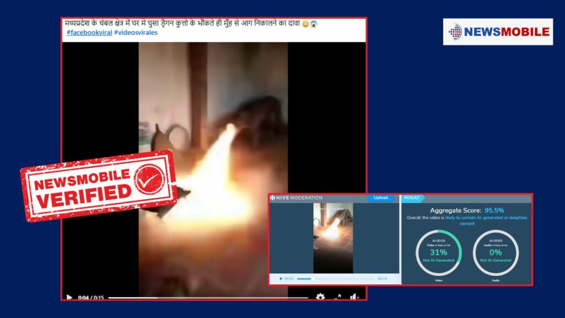This screenshot has height=318, width=565.
Task: Click the main video frame showing fire
Action: click(213, 166)
